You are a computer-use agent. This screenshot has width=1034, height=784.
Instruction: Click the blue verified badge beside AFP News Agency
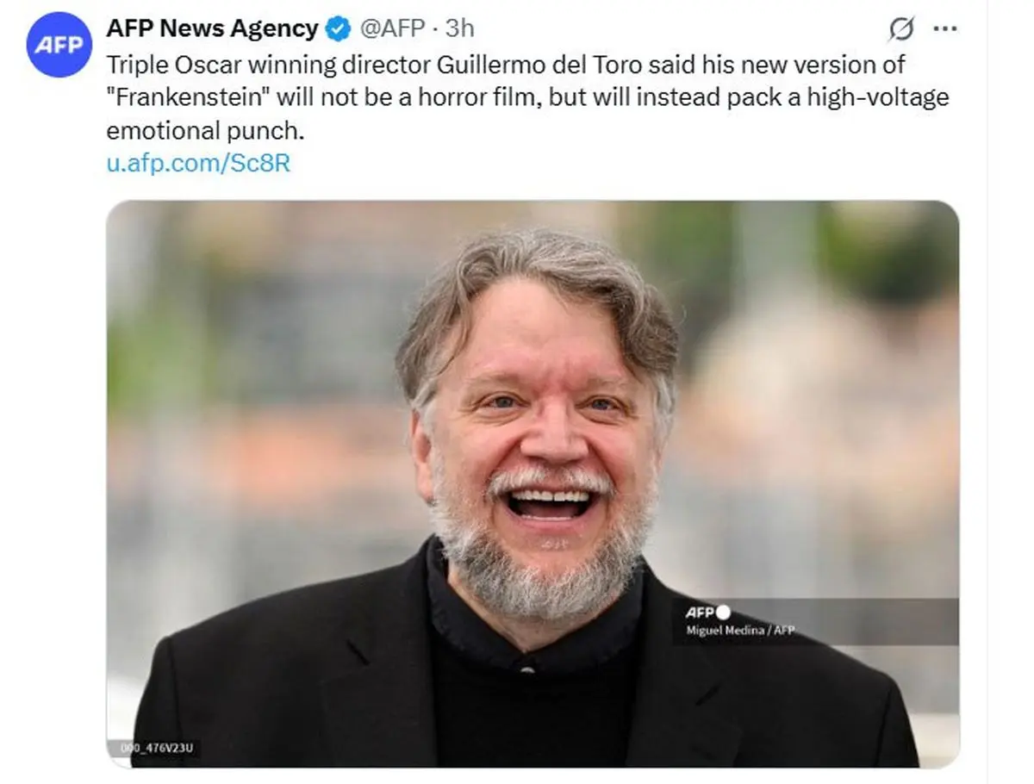coord(338,29)
